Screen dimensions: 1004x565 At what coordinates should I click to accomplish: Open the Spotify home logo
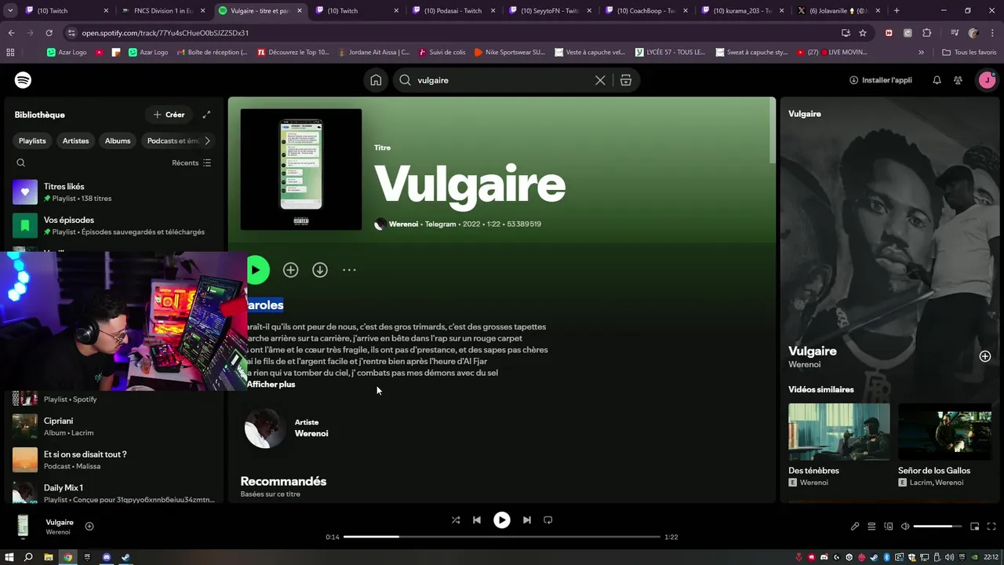(24, 80)
